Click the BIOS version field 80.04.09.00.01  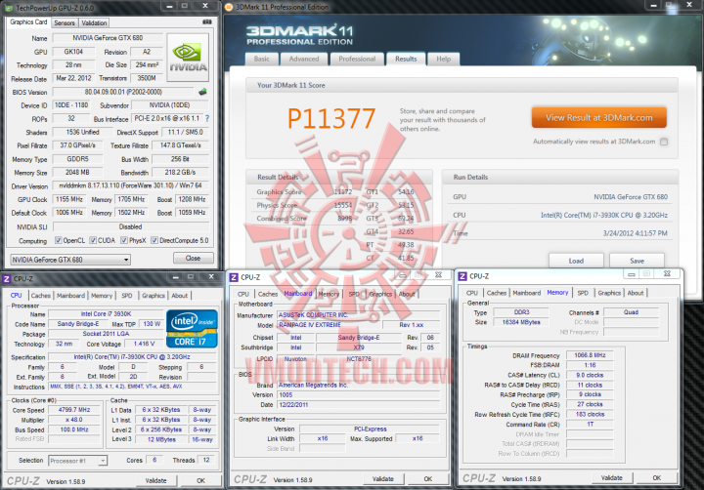(123, 92)
